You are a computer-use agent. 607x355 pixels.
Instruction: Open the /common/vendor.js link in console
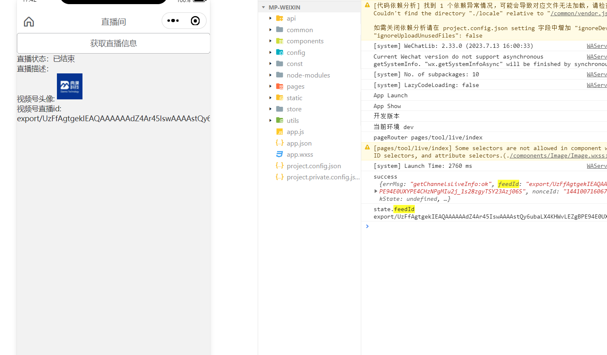point(579,13)
